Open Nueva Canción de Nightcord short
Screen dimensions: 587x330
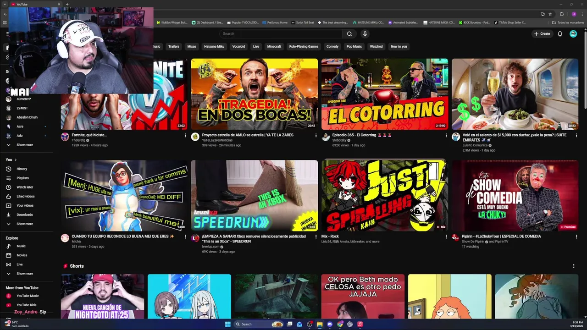102,296
